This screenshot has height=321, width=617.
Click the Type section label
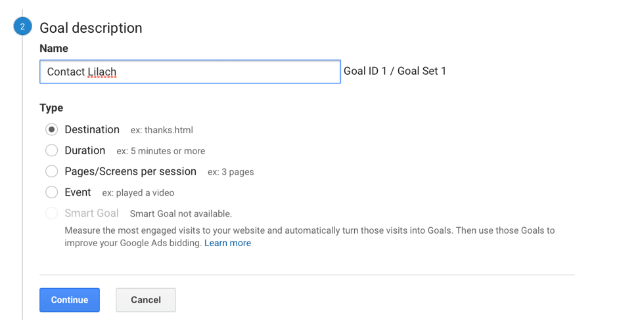coord(51,108)
